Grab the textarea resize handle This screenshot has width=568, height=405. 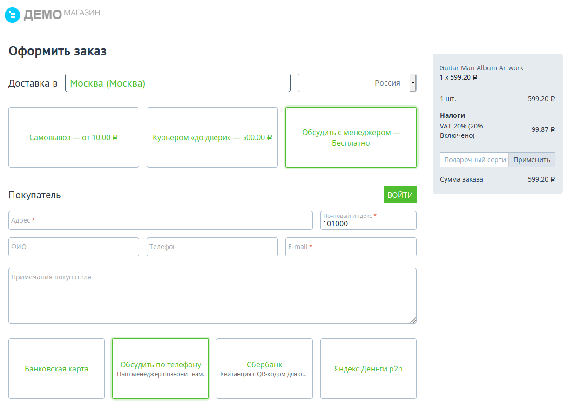pos(413,320)
